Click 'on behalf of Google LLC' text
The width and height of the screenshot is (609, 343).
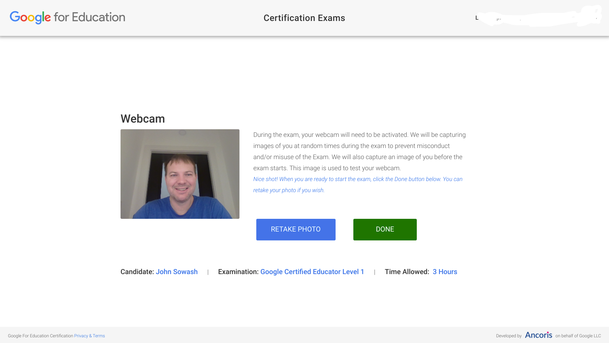click(x=578, y=336)
